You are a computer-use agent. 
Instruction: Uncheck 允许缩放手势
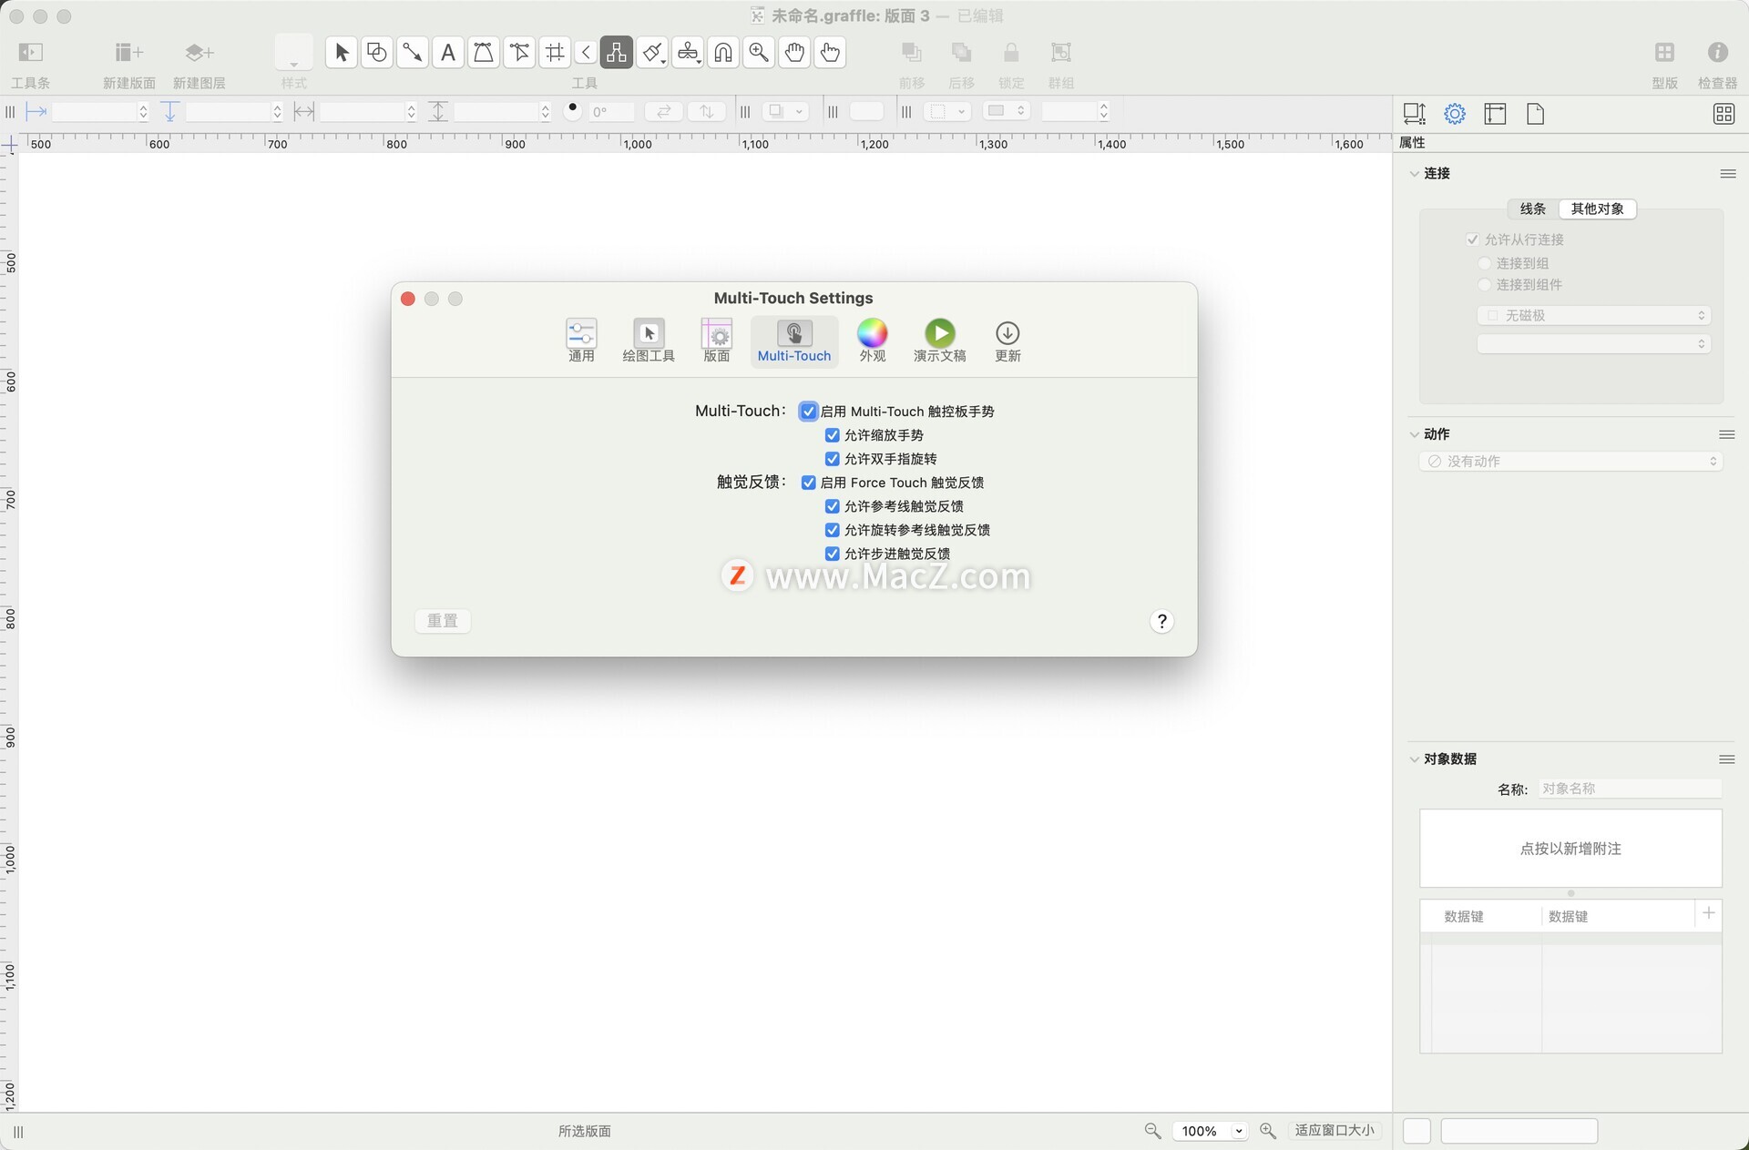click(832, 435)
